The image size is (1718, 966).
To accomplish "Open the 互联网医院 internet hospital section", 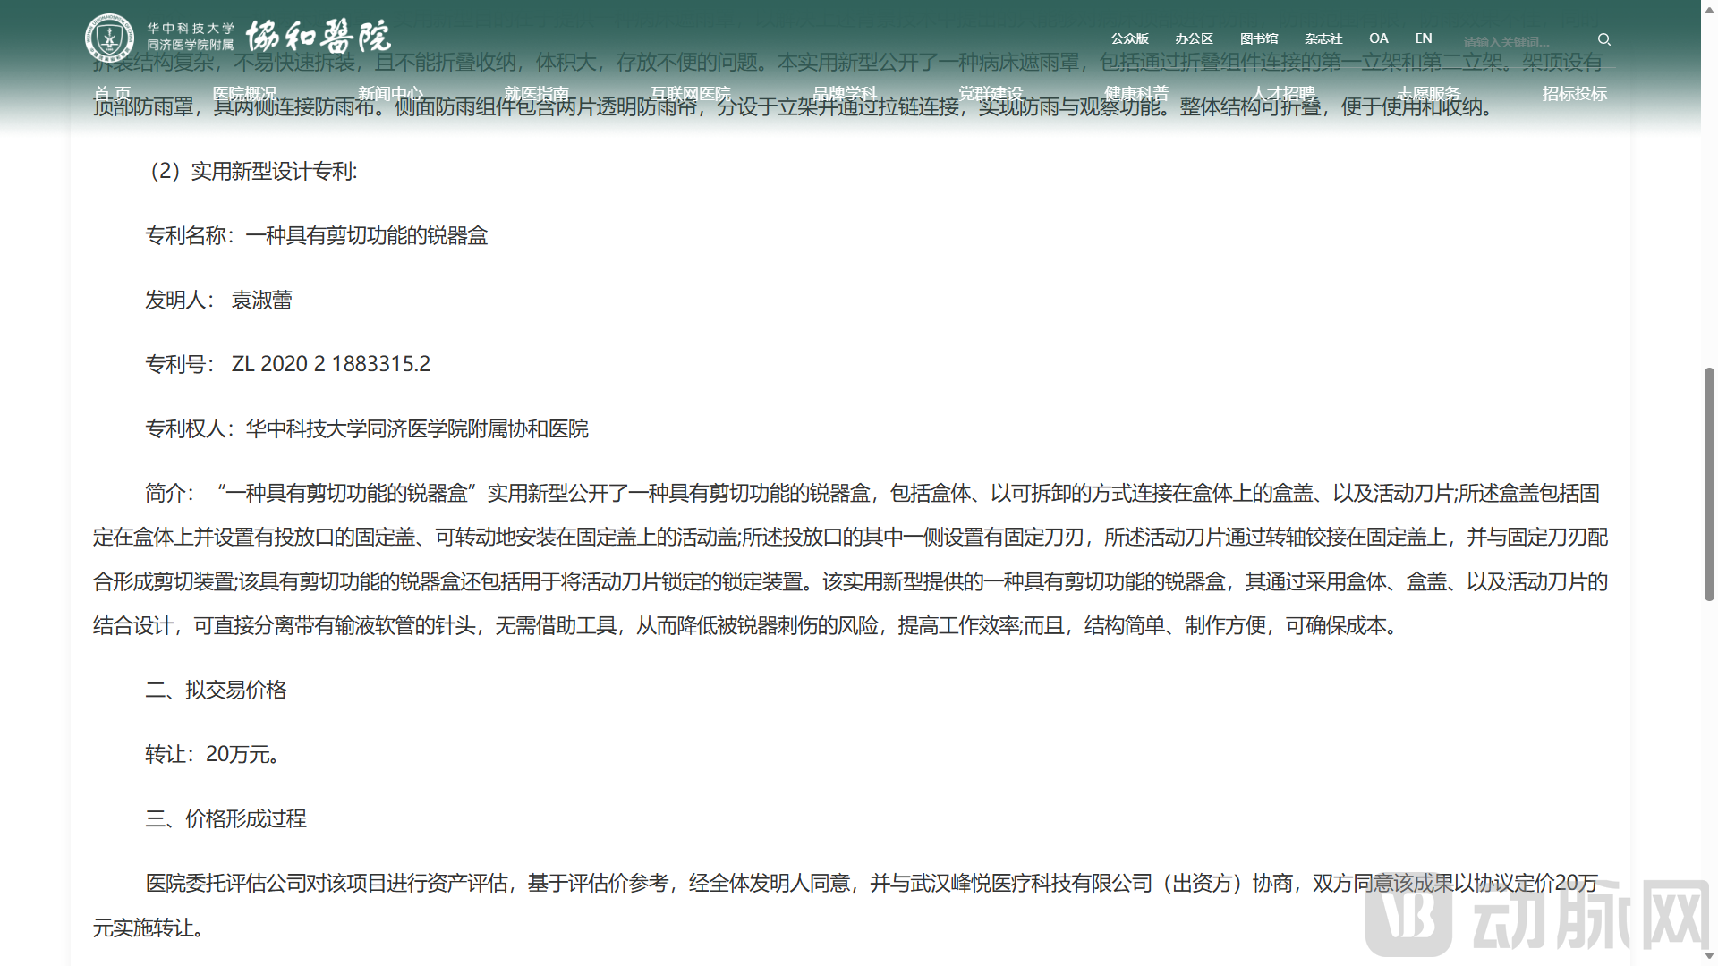I will click(691, 93).
